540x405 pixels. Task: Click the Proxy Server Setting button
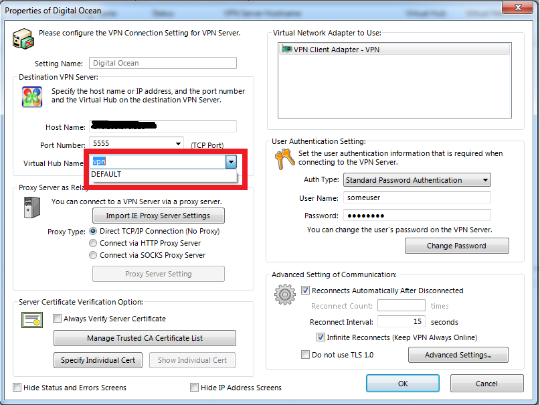[x=159, y=274]
